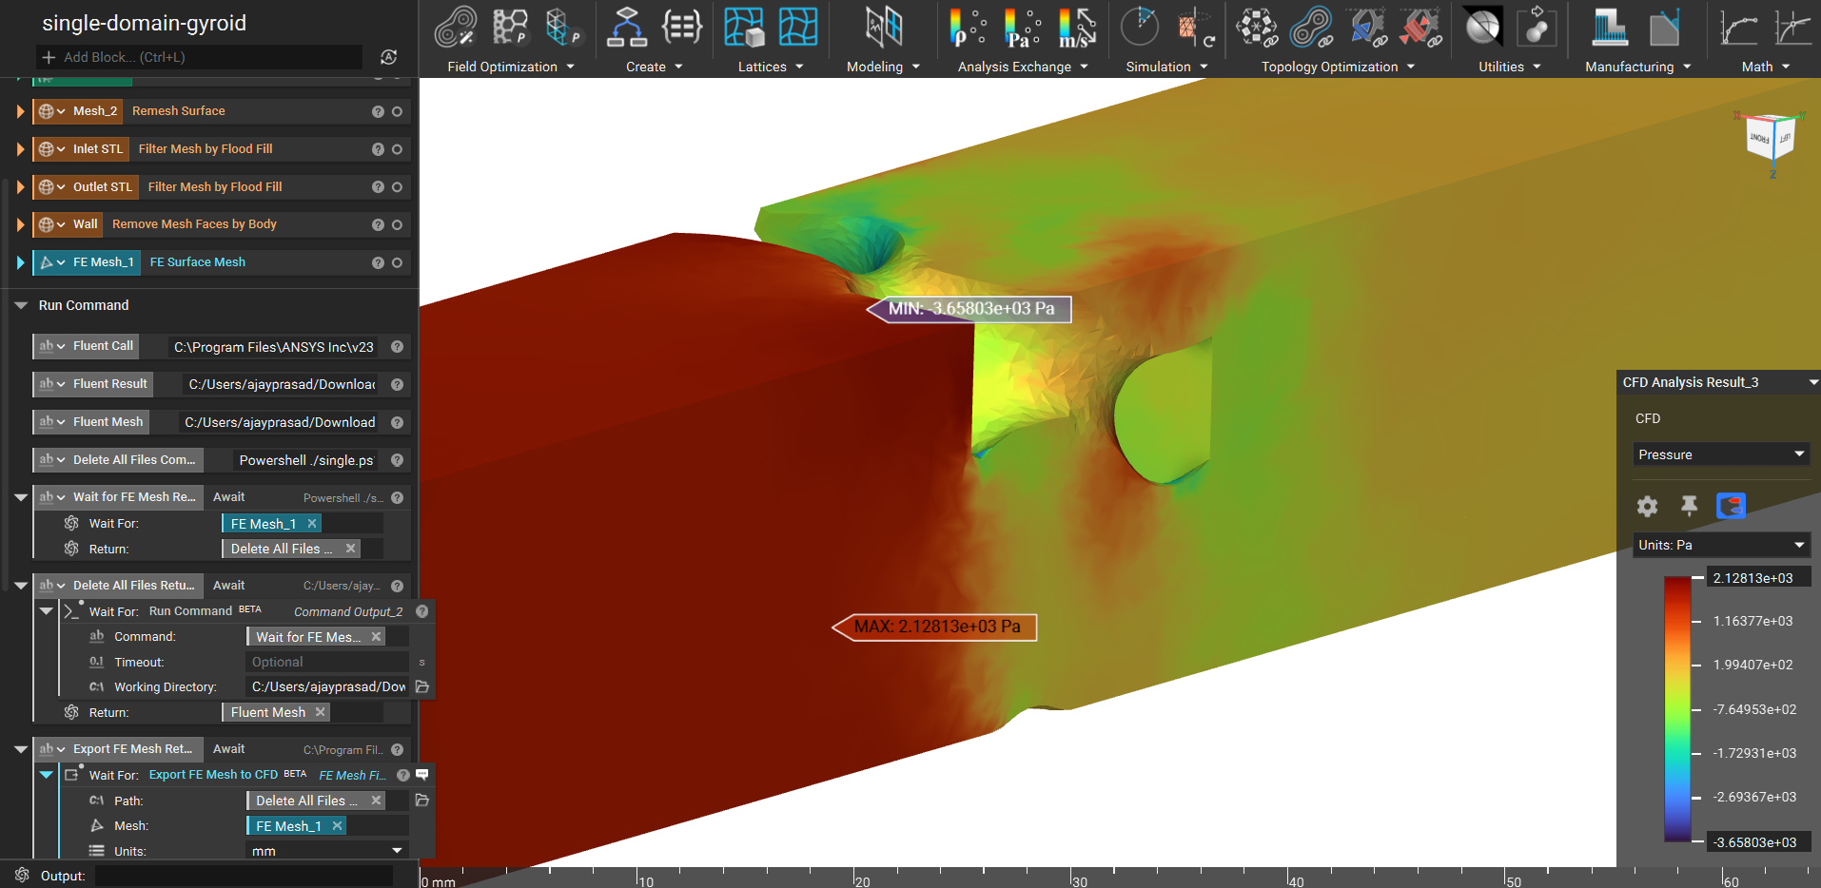1821x888 pixels.
Task: Click the Pa pressure icon in Analysis Exchange
Action: tap(1022, 28)
